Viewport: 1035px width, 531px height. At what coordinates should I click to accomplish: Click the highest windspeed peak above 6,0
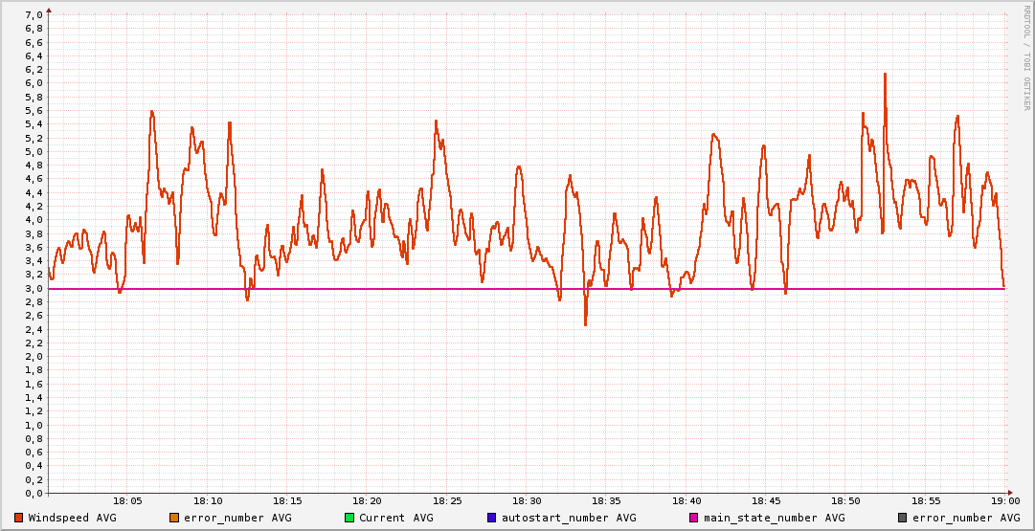click(x=885, y=75)
